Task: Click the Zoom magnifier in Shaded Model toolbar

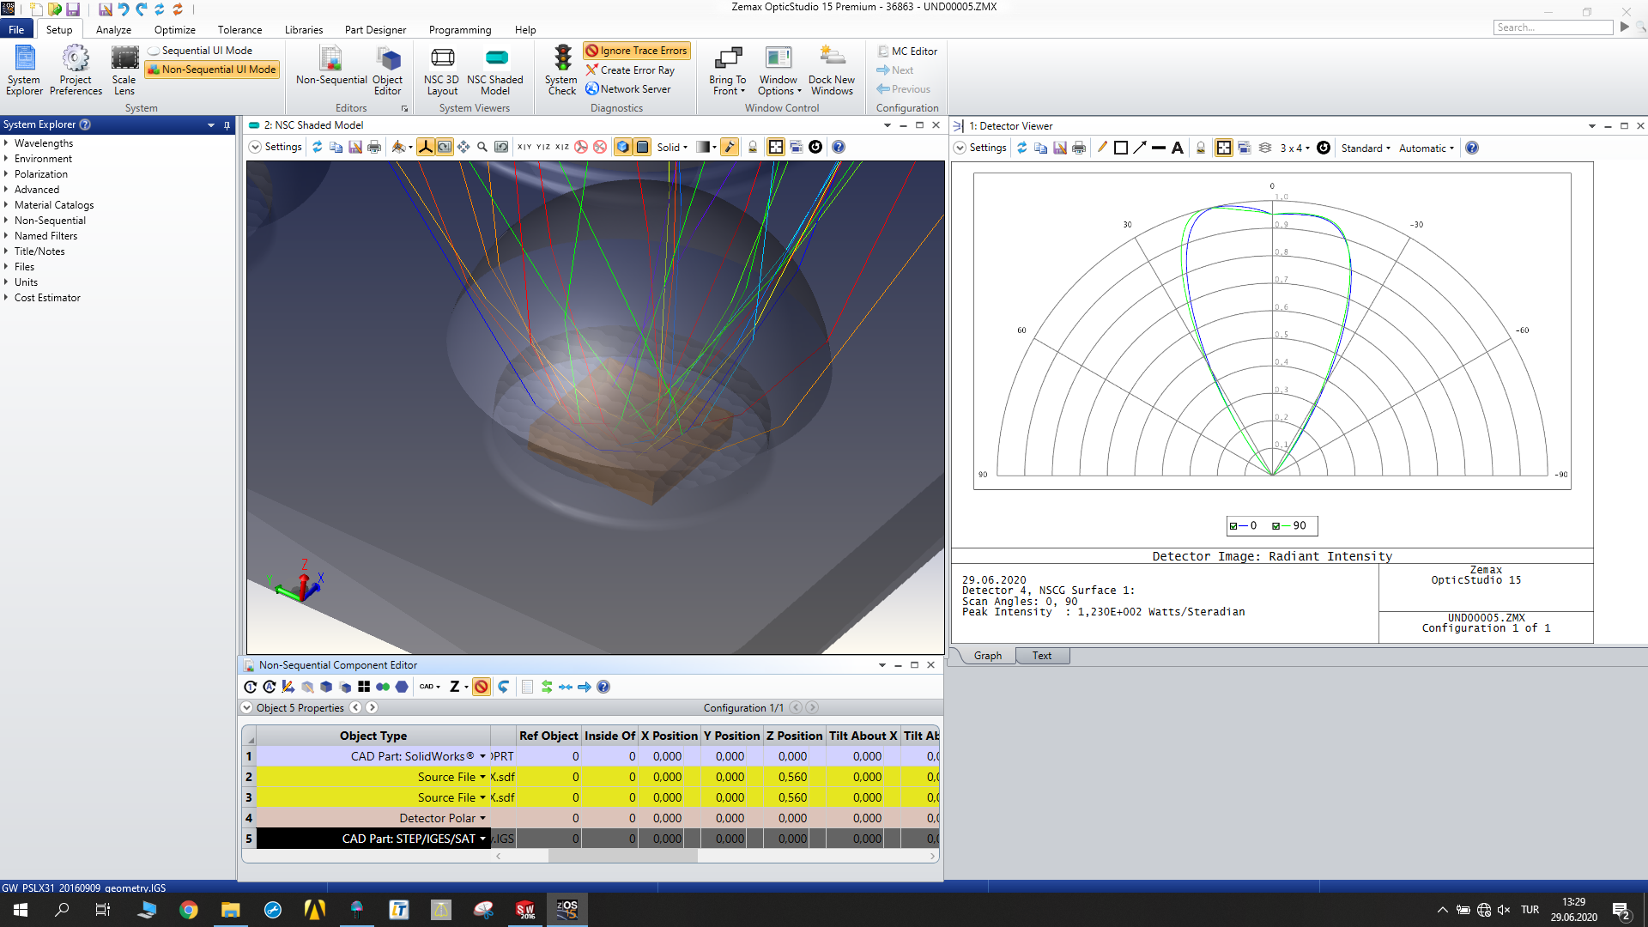Action: click(x=482, y=147)
